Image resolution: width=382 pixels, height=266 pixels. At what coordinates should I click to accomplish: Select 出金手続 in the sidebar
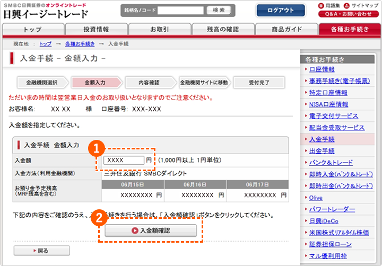[322, 151]
